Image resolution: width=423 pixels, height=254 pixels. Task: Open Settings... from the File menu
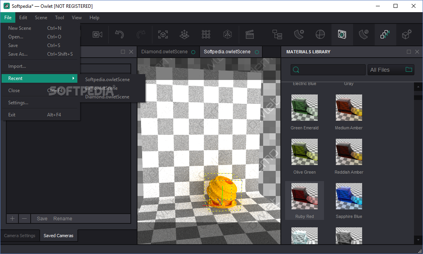coord(40,102)
